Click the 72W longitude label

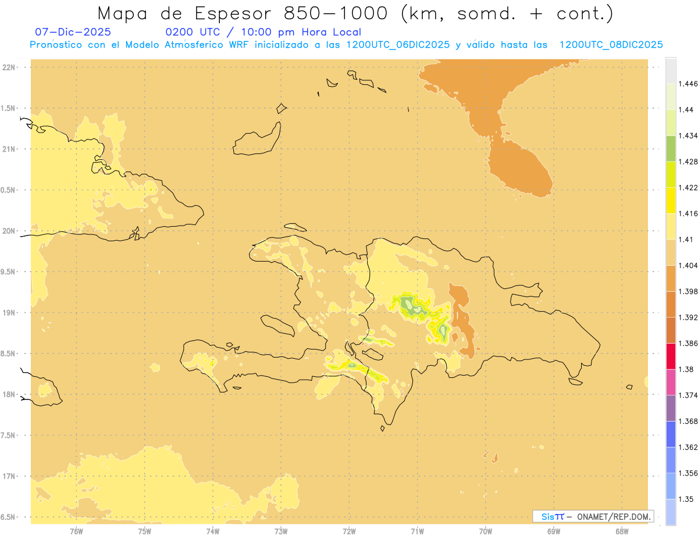tap(349, 531)
